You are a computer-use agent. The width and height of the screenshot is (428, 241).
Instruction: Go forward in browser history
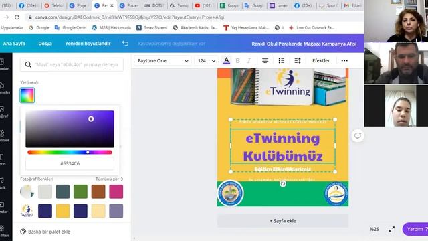pos(6,17)
